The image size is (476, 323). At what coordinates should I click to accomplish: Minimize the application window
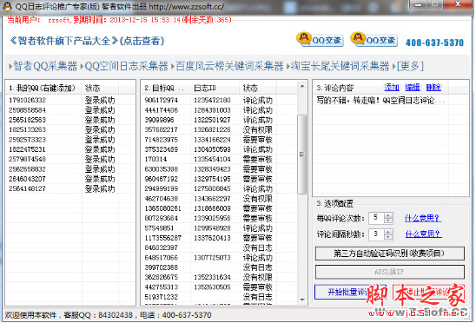point(419,4)
